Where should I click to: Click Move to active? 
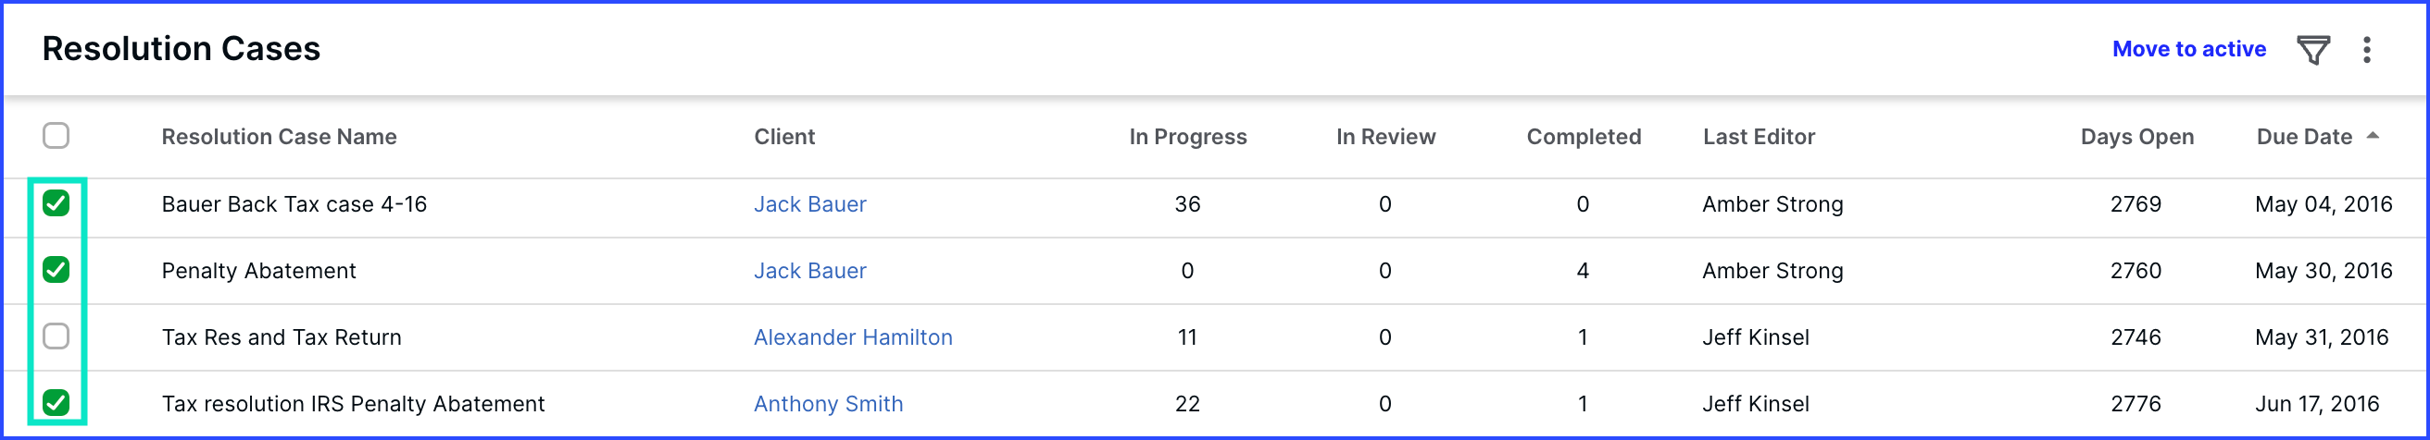[x=2188, y=49]
